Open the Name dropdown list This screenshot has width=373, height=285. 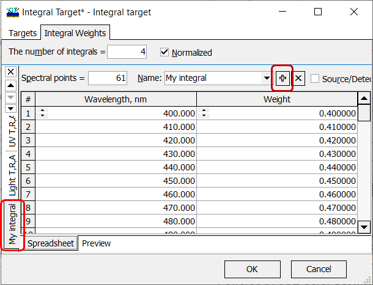pyautogui.click(x=267, y=78)
